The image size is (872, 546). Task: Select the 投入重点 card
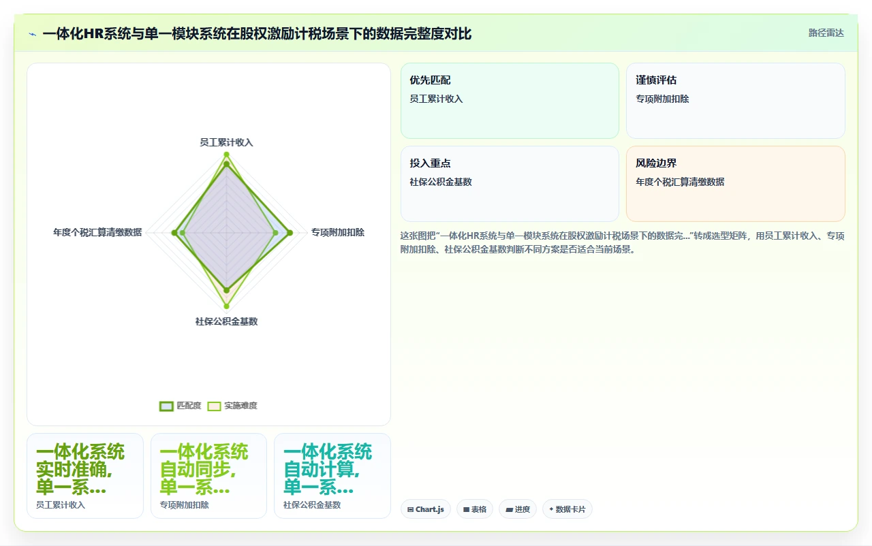[x=510, y=184]
